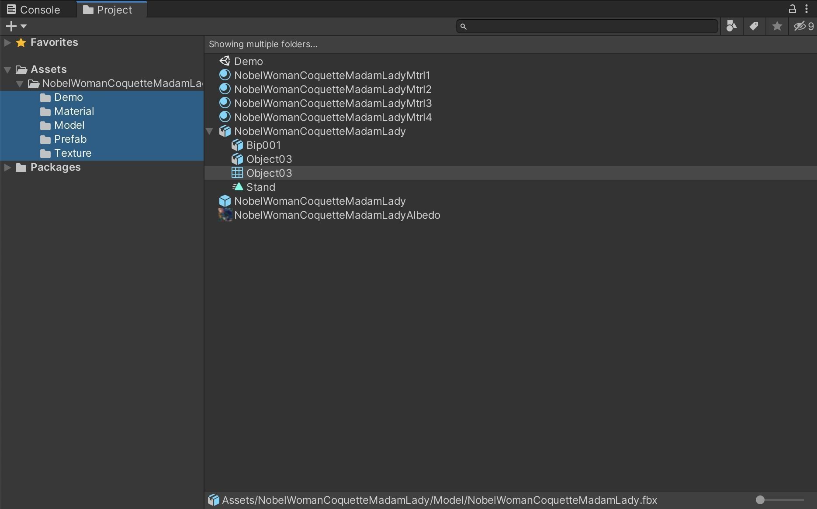Toggle the window lock icon

(x=792, y=9)
